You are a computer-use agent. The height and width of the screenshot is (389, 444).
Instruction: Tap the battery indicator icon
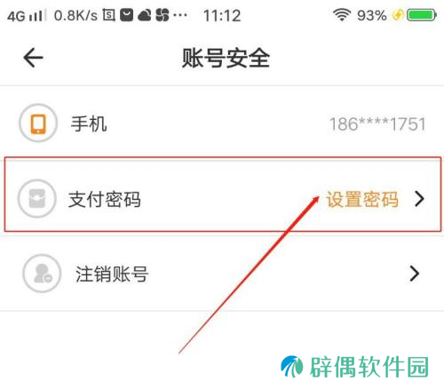(422, 15)
